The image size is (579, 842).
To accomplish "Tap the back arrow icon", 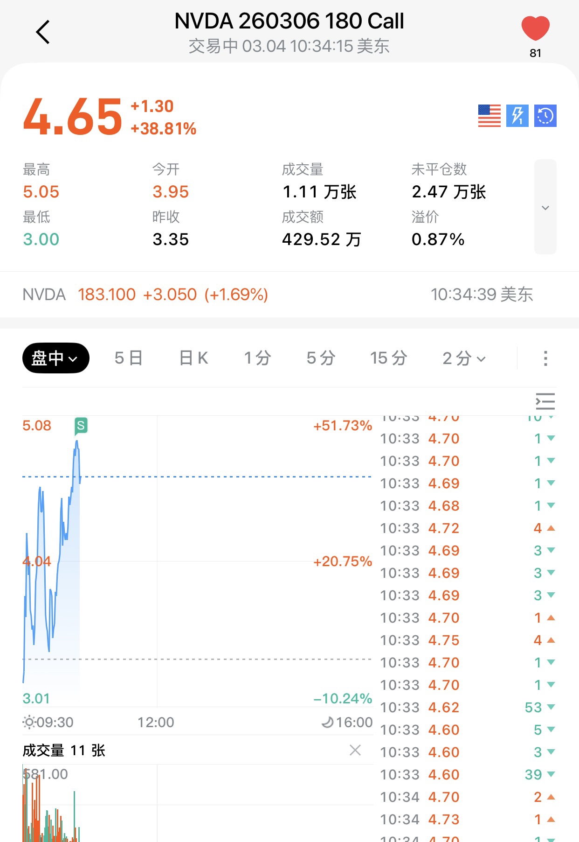I will pyautogui.click(x=43, y=32).
